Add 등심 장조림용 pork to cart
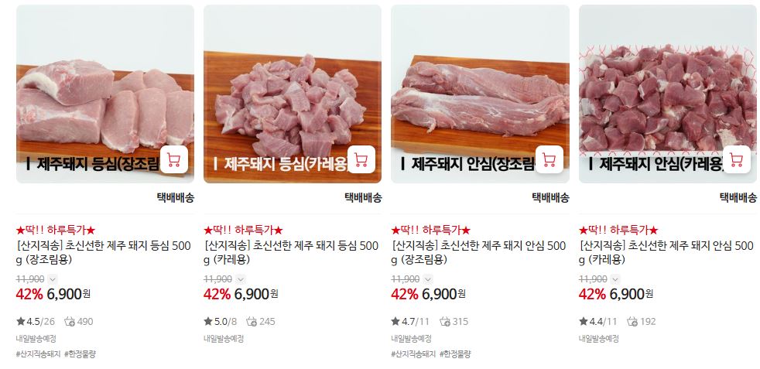 [x=174, y=159]
